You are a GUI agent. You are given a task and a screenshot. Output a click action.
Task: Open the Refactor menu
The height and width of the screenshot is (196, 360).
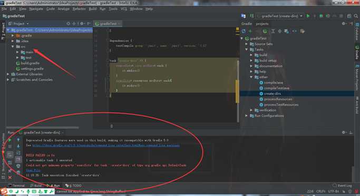pyautogui.click(x=79, y=9)
